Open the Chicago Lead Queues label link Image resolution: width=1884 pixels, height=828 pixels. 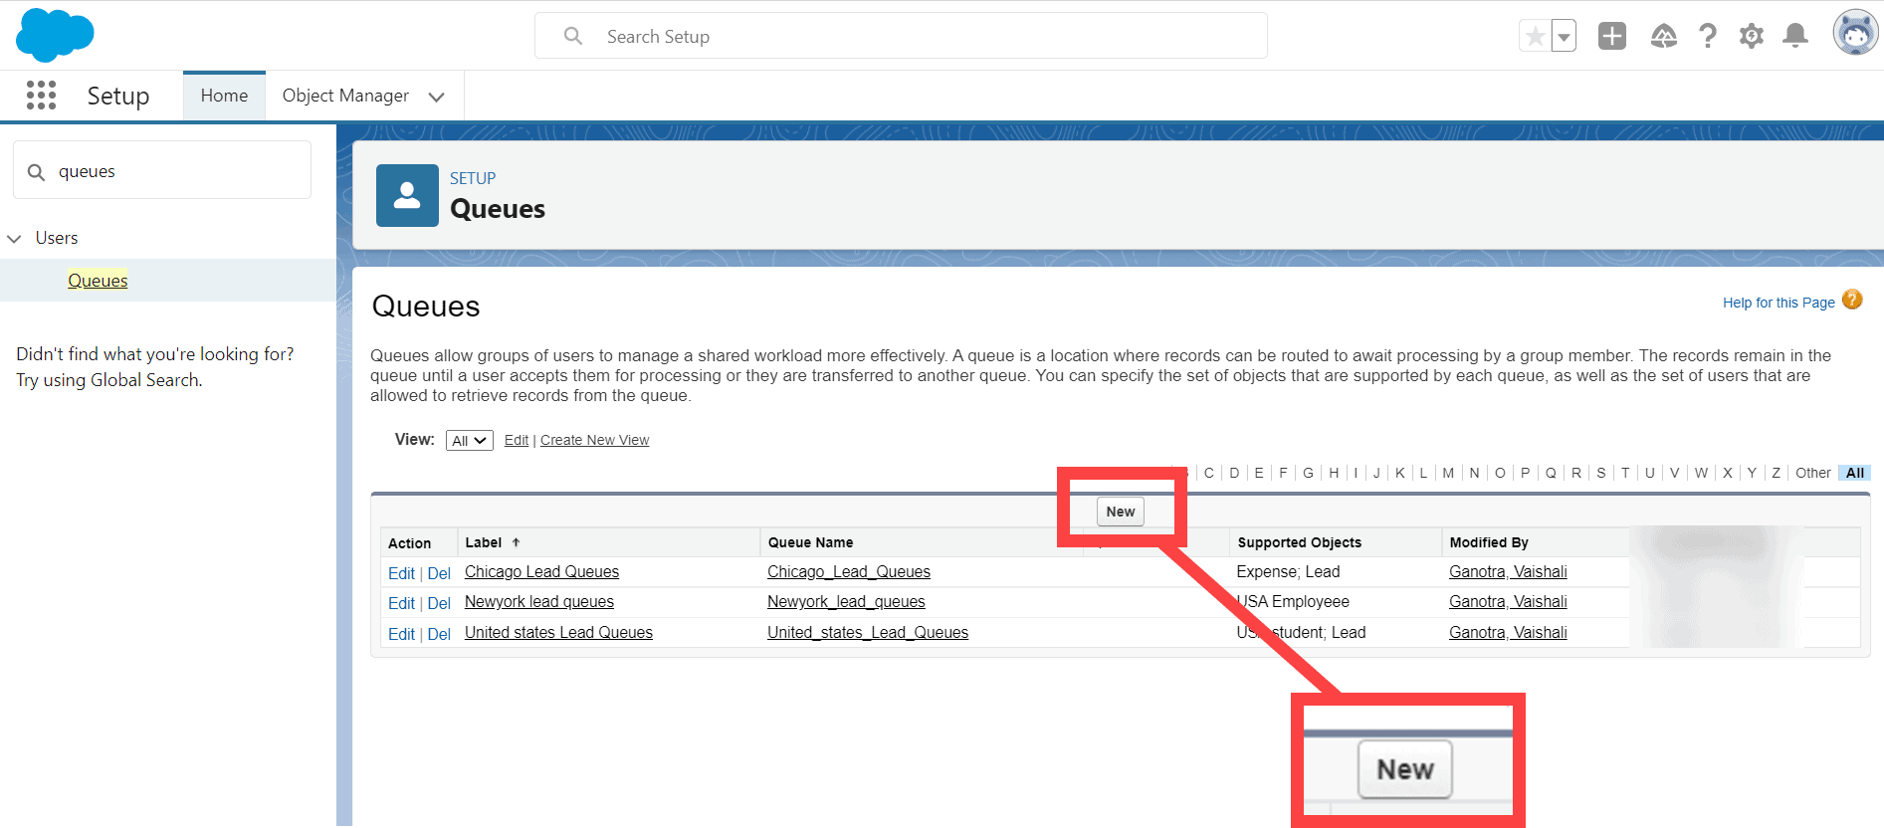541,571
